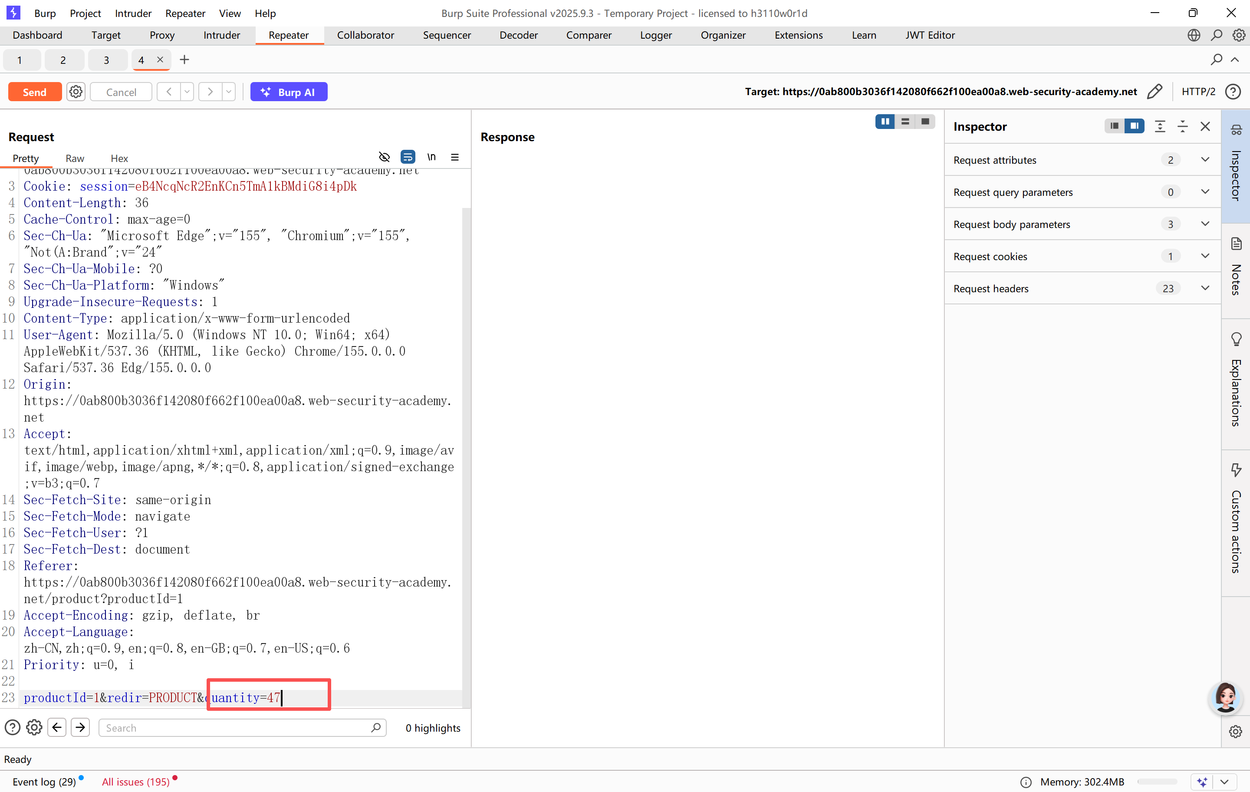Screen dimensions: 1250x792
Task: Open the back history dropdown arrow
Action: tap(187, 92)
